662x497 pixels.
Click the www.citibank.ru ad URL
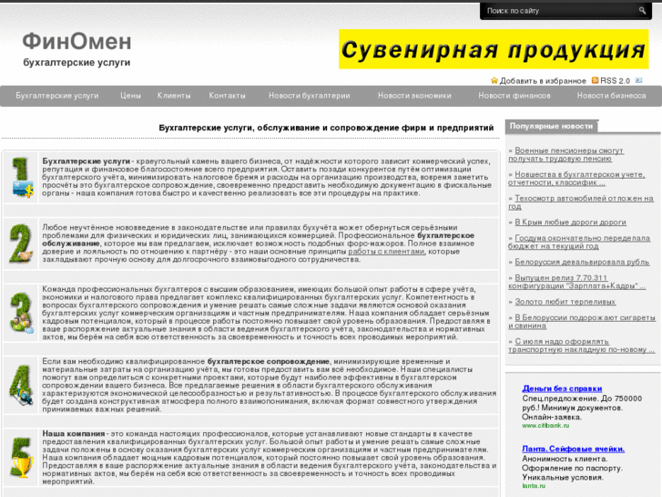(x=545, y=426)
